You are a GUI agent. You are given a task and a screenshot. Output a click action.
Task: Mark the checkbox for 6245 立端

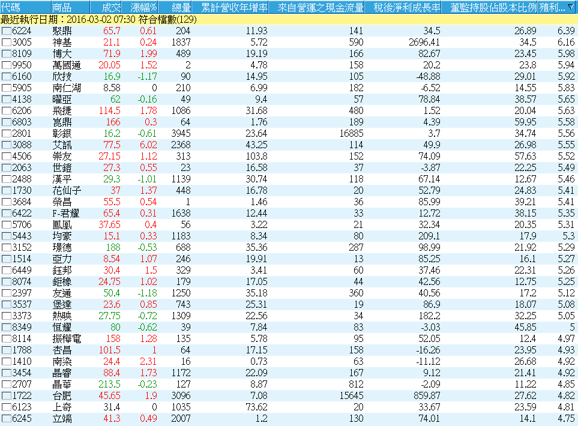click(6, 419)
